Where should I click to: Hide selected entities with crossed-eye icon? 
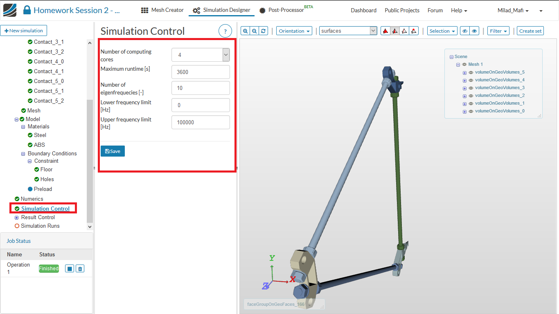point(464,31)
